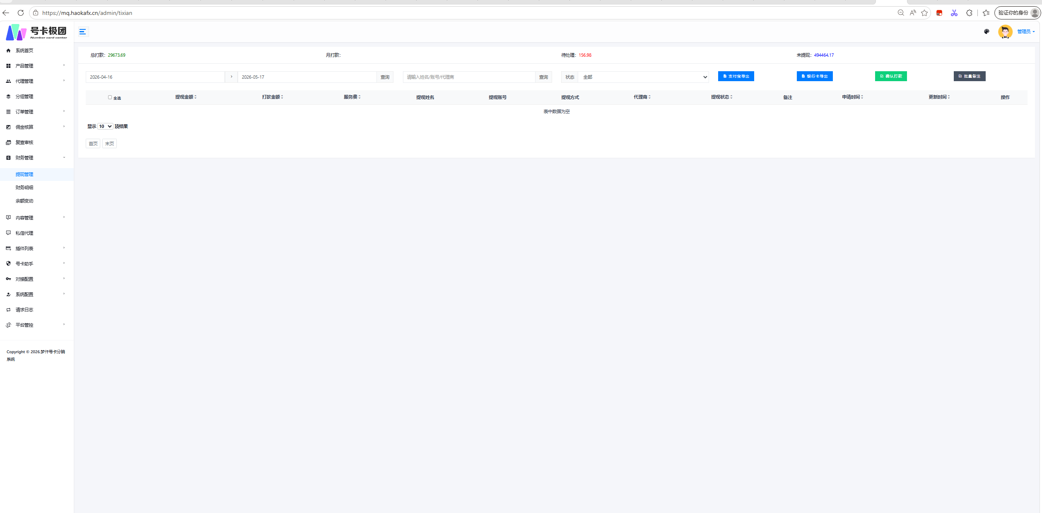Tick the 全选 select-all checkbox
Viewport: 1042px width, 513px height.
(x=110, y=97)
